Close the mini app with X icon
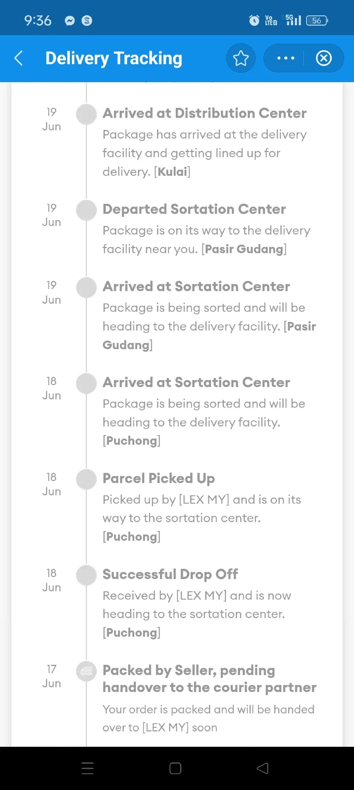 [x=324, y=58]
